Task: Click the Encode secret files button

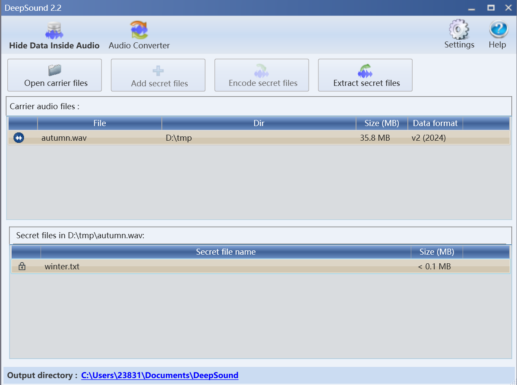Action: coord(262,75)
